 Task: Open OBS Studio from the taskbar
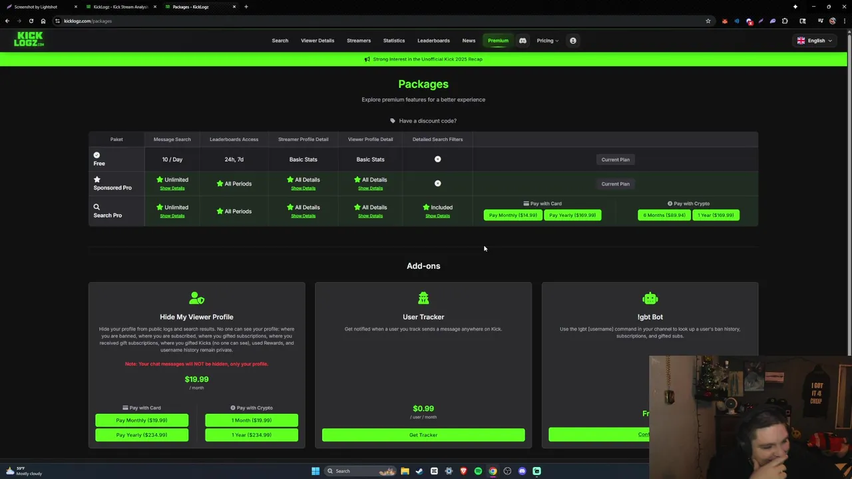point(507,471)
